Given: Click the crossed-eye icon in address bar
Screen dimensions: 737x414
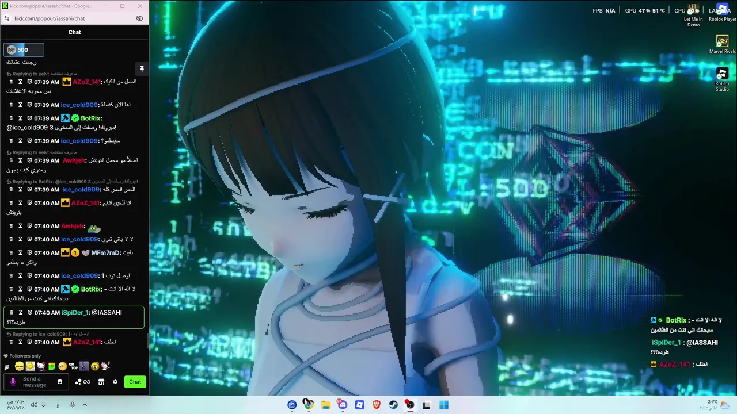Looking at the screenshot, I should click(139, 18).
